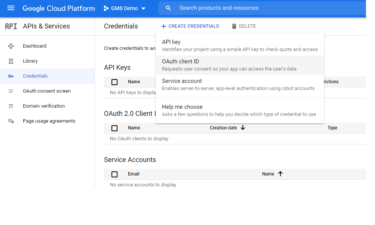375x225 pixels.
Task: Click 'No OAuth clients to display' text
Action: [x=139, y=139]
